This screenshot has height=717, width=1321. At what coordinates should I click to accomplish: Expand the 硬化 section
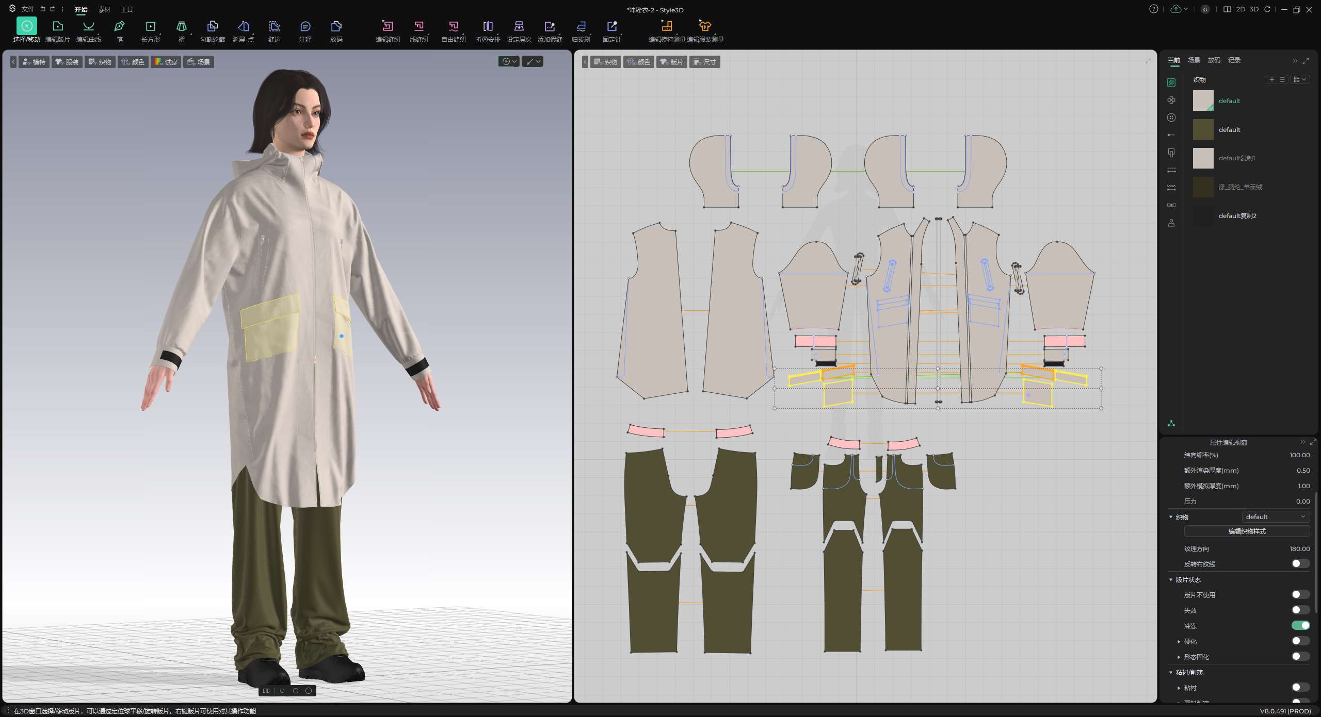coord(1179,641)
